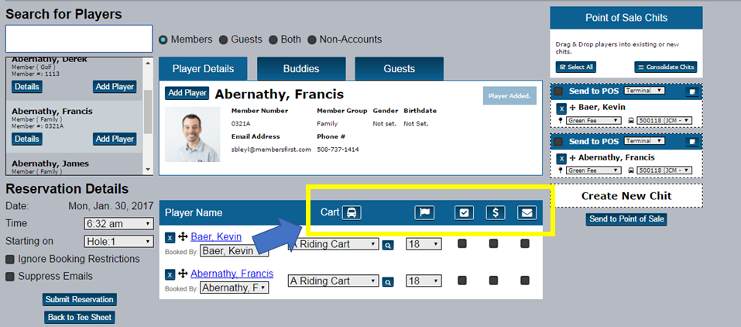Open Terminal dropdown on Abernathy, Francis's chit
This screenshot has width=741, height=327.
(x=644, y=140)
